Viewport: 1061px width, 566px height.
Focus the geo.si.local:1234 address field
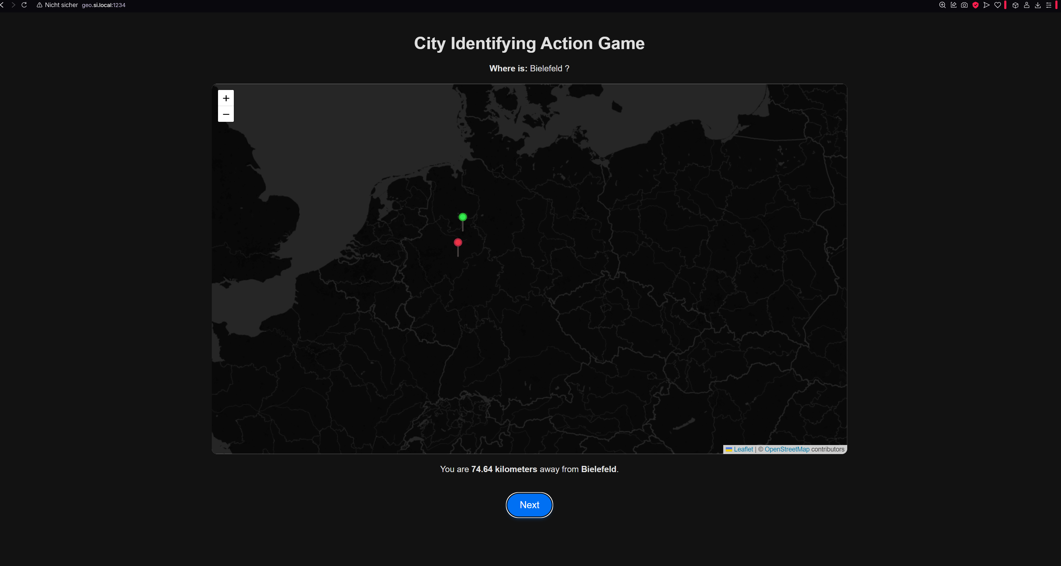click(x=103, y=5)
